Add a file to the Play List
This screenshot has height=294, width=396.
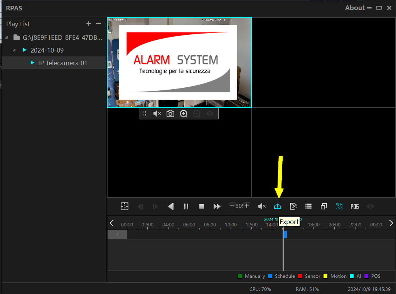(x=89, y=24)
